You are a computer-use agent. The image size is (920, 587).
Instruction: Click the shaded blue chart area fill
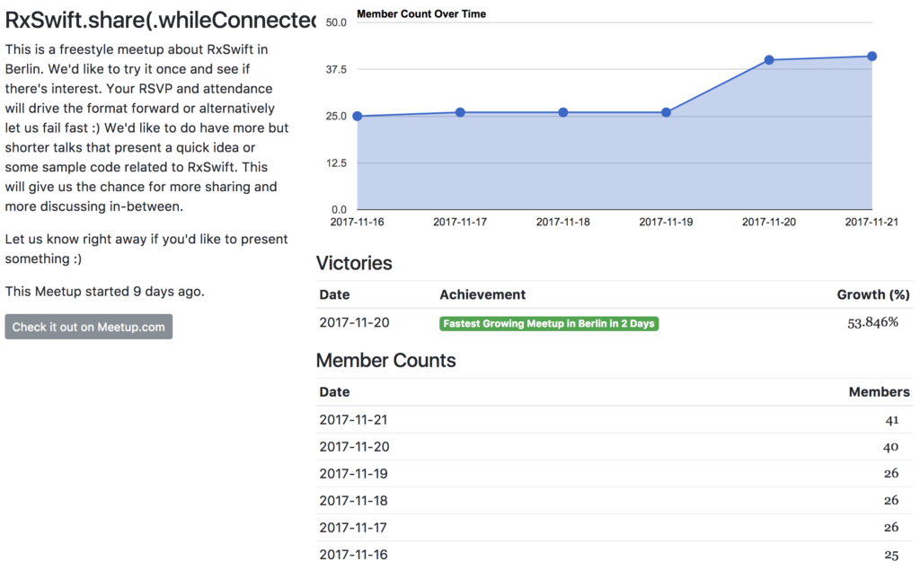click(x=615, y=170)
